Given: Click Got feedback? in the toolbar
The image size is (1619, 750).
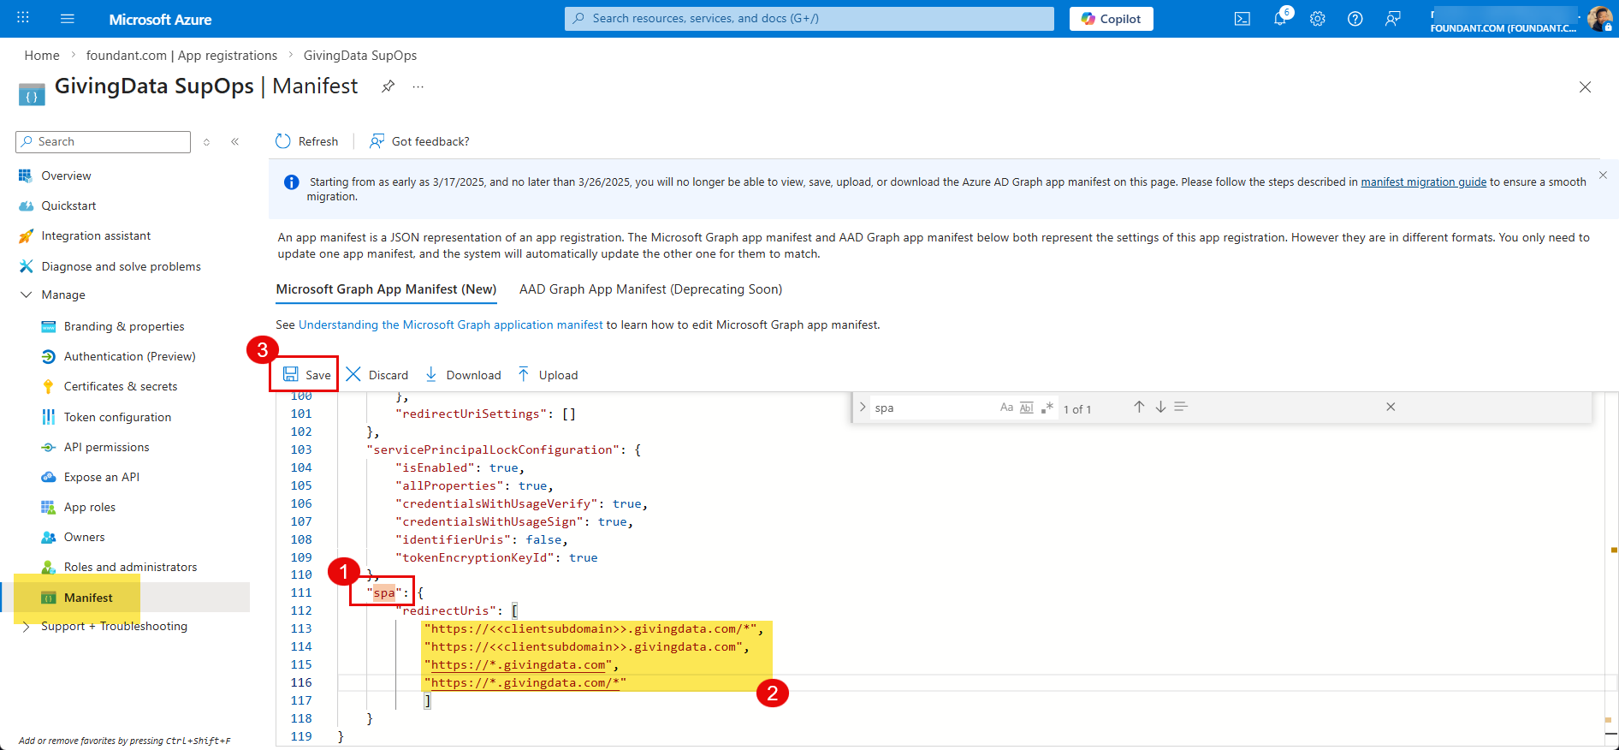Looking at the screenshot, I should (419, 141).
